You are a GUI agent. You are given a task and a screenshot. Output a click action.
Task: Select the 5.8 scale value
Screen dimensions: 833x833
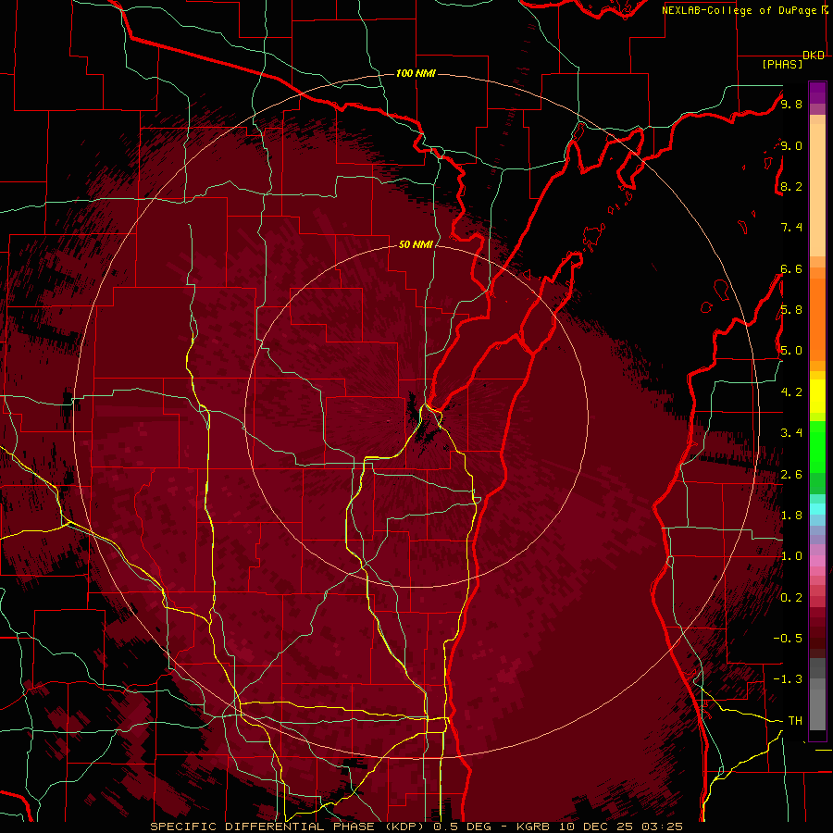pyautogui.click(x=791, y=310)
